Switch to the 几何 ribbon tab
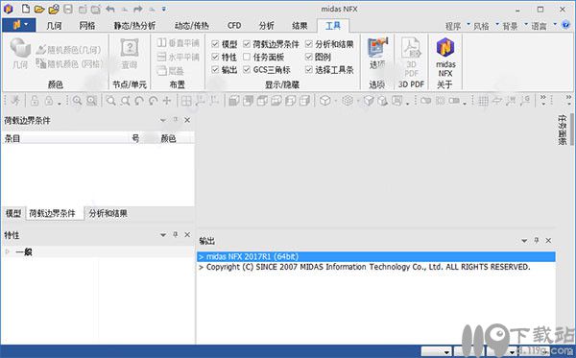This screenshot has width=576, height=358. [55, 26]
